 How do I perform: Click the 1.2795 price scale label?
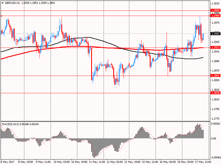[215, 109]
